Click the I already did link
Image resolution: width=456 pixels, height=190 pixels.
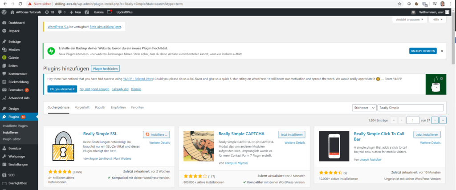point(120,89)
